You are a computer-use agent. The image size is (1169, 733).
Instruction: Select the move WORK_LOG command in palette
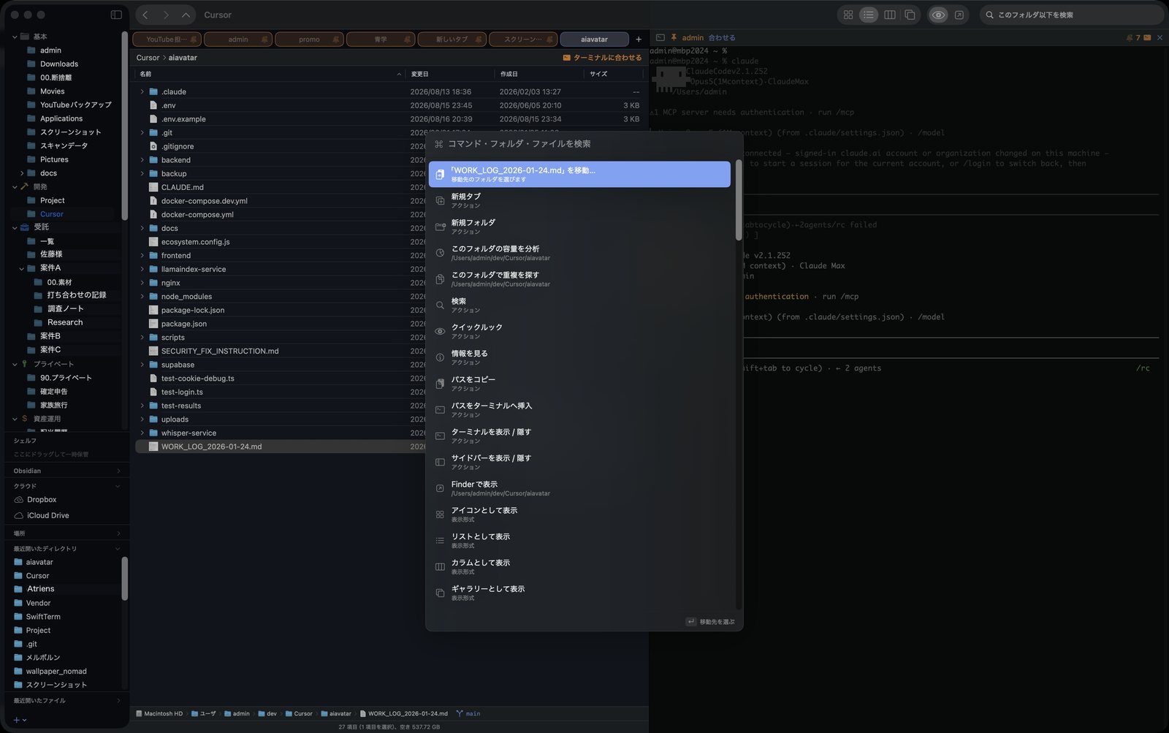(x=579, y=174)
